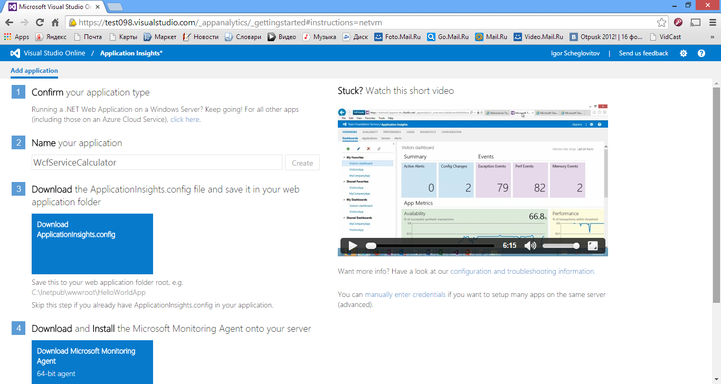
Task: Open the VidCast bookmark
Action: (666, 37)
